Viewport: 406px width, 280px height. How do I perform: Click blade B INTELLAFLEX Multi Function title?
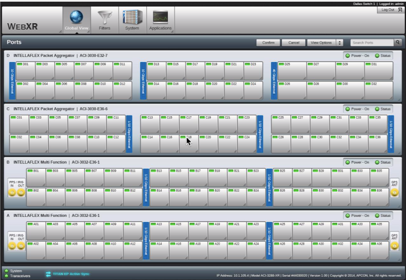(40, 162)
